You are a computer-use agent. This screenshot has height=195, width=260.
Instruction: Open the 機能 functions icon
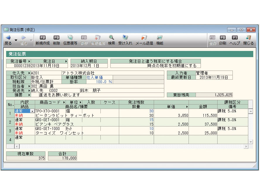pyautogui.click(x=160, y=38)
